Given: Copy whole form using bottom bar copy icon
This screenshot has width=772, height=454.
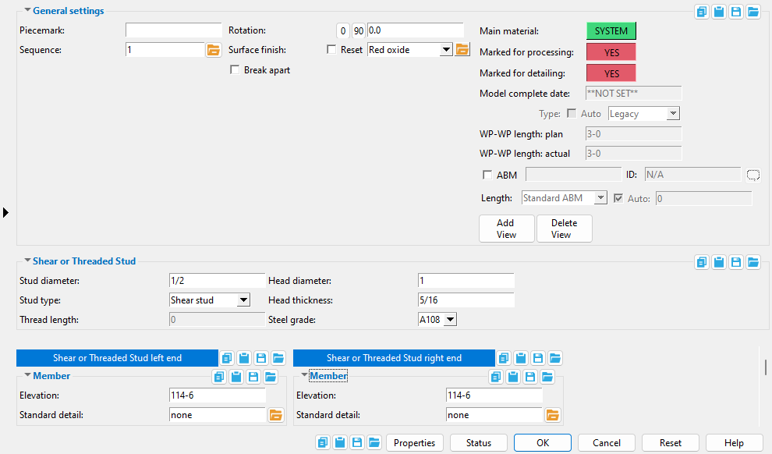Looking at the screenshot, I should click(x=323, y=442).
